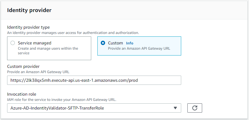Click the "Invocation role" field label
Viewport: 249px width, 120px height.
22,94
